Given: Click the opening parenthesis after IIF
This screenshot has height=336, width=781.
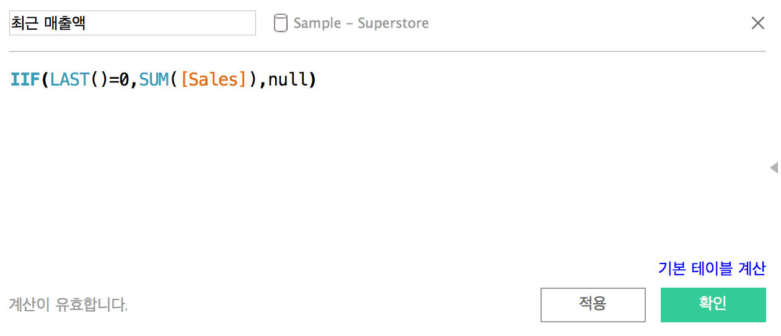Looking at the screenshot, I should (45, 80).
